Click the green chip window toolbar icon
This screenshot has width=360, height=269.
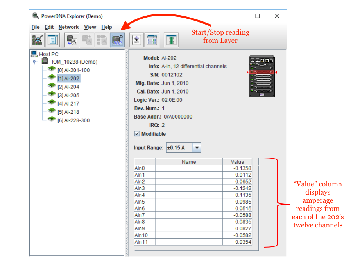(x=171, y=40)
